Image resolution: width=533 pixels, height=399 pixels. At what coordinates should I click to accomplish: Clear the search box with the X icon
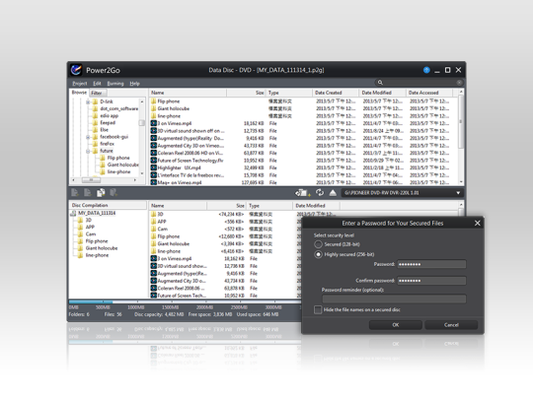pos(459,83)
